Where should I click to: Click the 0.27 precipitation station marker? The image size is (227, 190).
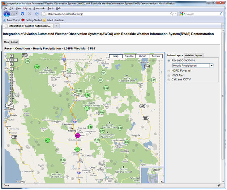pos(47,140)
